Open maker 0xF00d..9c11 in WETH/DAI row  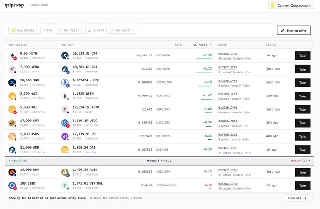pyautogui.click(x=228, y=94)
